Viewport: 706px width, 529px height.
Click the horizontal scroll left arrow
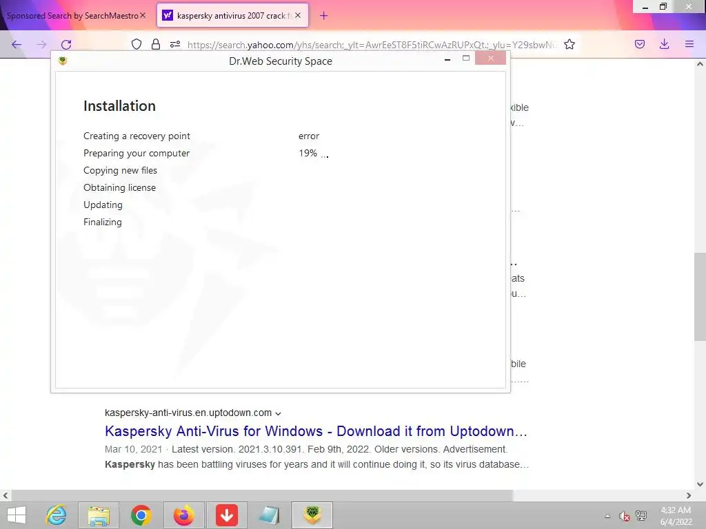pos(6,495)
